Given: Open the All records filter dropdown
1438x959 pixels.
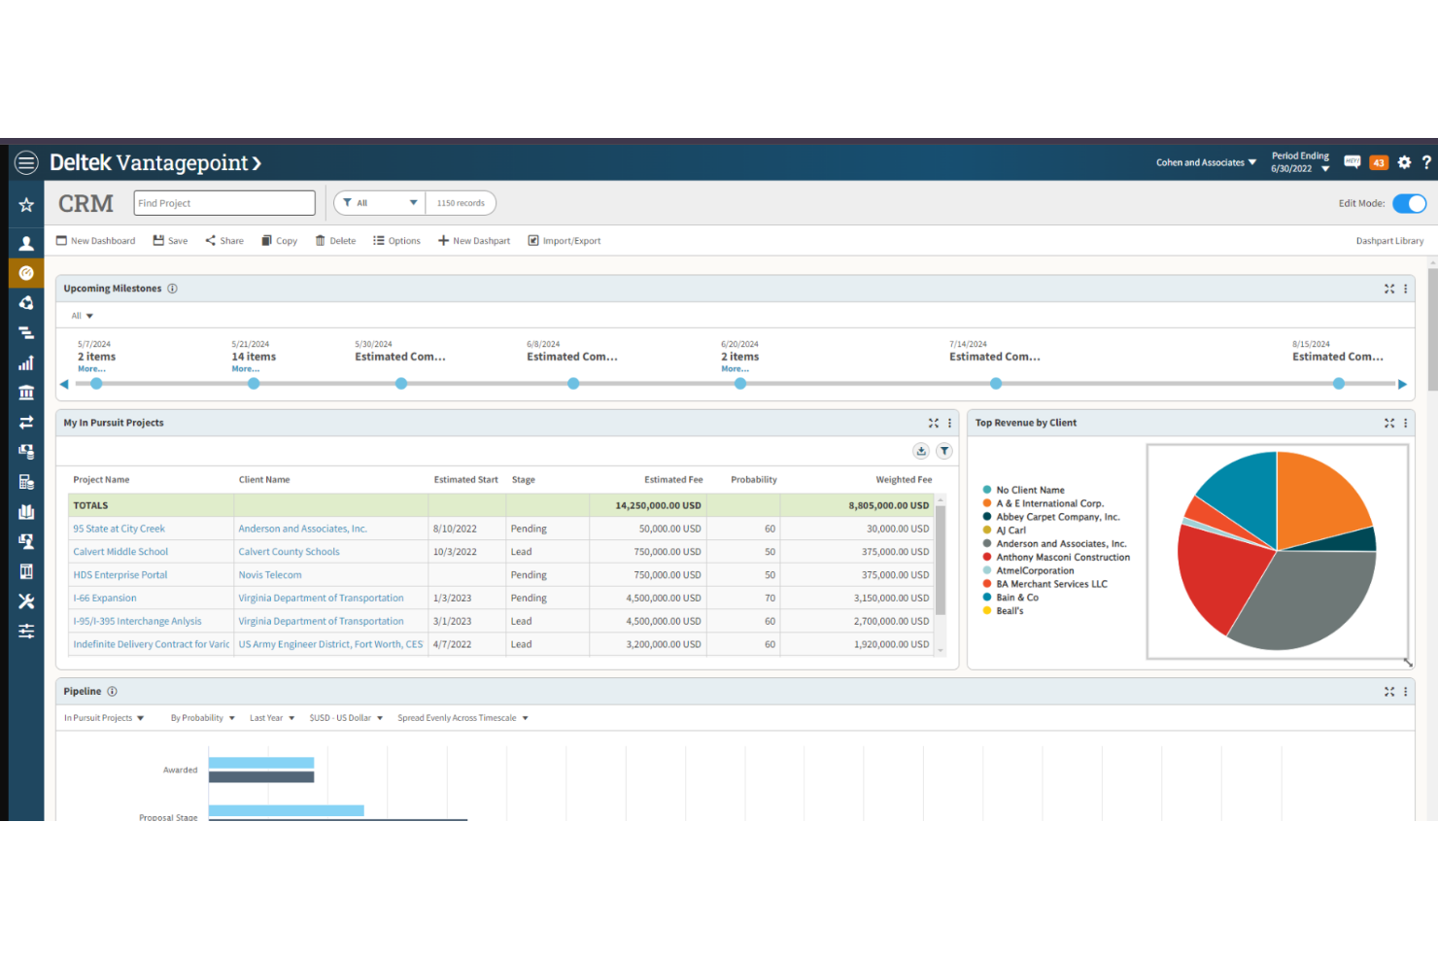Looking at the screenshot, I should [380, 203].
